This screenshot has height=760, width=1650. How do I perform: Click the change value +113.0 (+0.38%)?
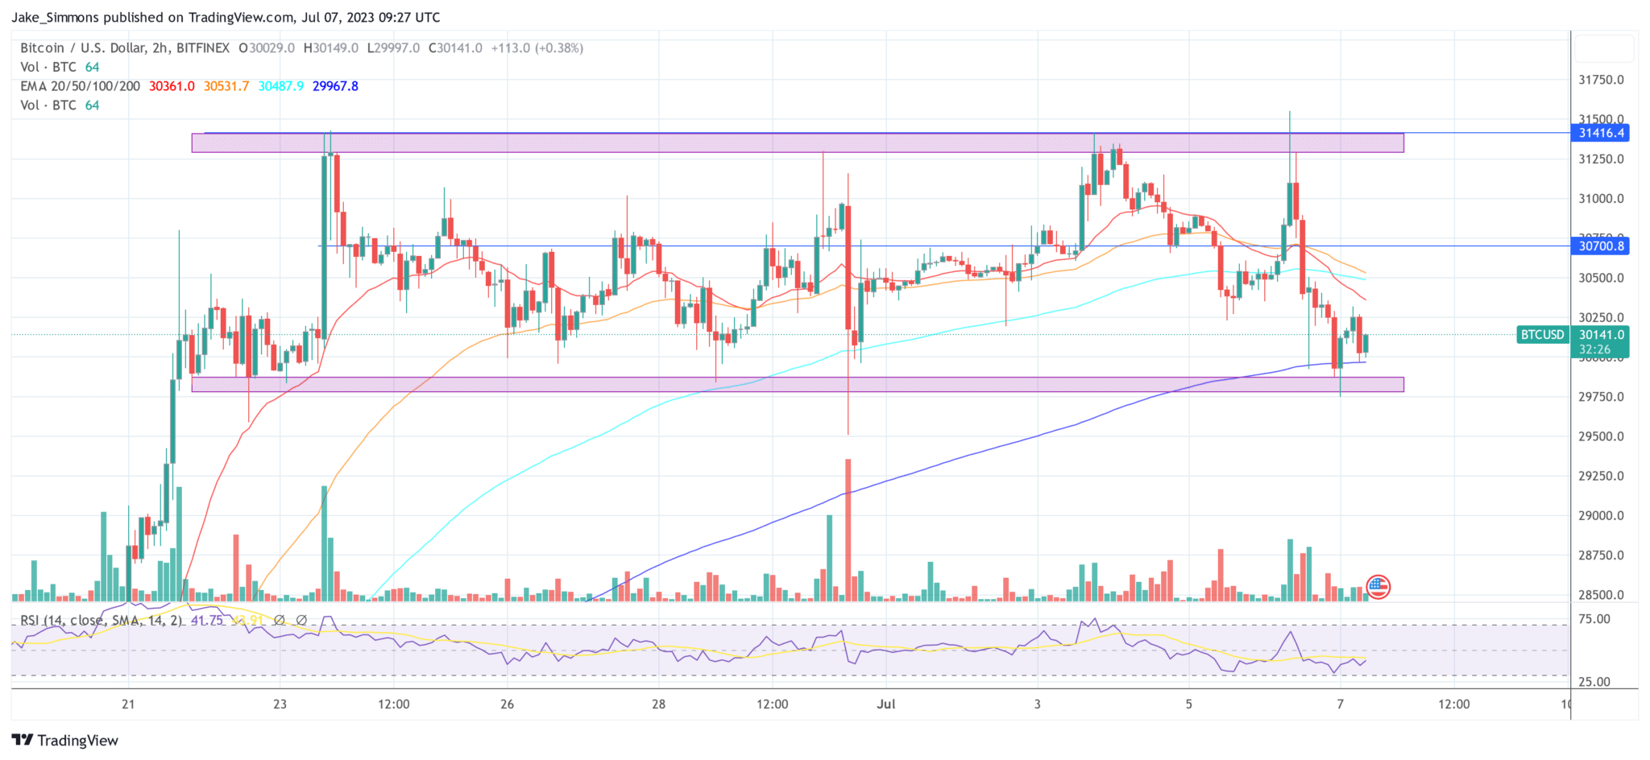537,48
